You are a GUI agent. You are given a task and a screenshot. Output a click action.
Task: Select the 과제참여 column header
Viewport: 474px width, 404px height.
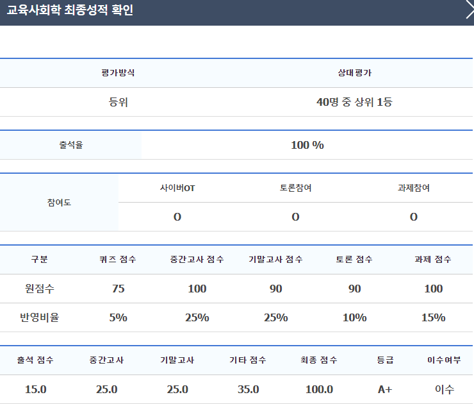point(414,188)
